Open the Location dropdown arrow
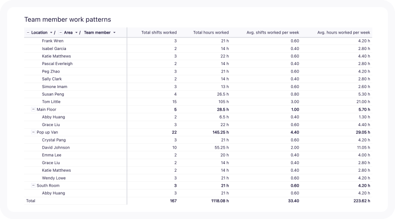This screenshot has height=219, width=395. point(51,32)
